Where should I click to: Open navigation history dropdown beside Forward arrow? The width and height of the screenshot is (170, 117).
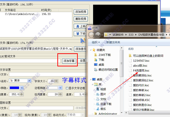[x=102, y=35]
